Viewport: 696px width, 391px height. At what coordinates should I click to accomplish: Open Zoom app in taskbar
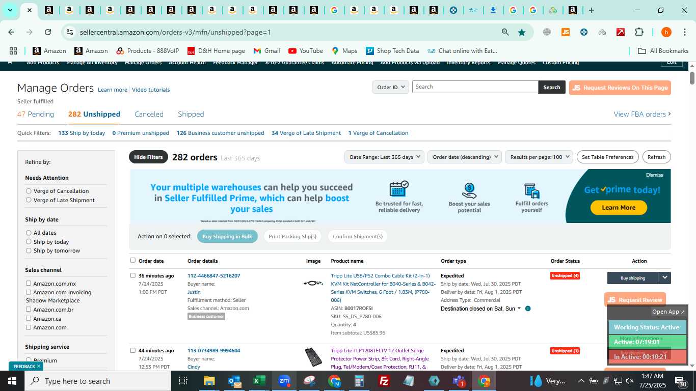(x=284, y=381)
